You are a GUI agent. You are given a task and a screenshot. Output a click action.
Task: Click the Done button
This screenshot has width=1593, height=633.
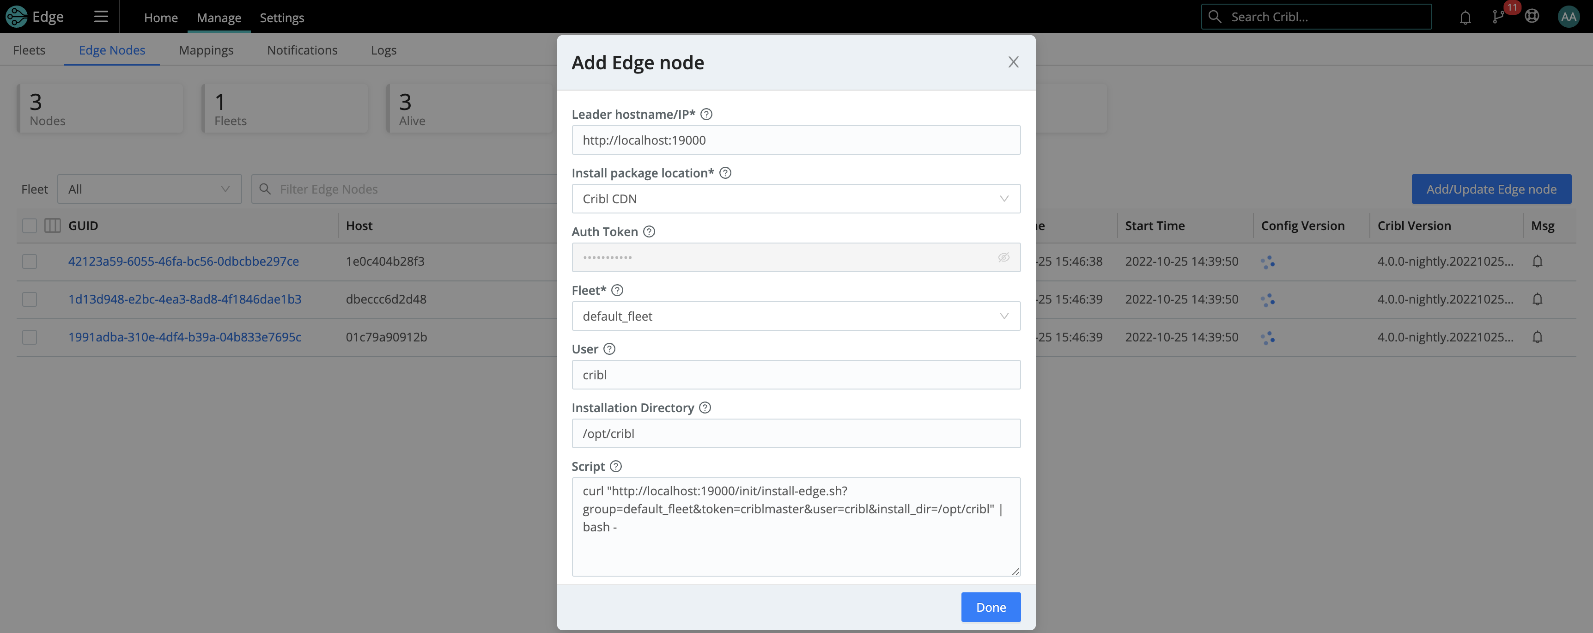point(991,607)
